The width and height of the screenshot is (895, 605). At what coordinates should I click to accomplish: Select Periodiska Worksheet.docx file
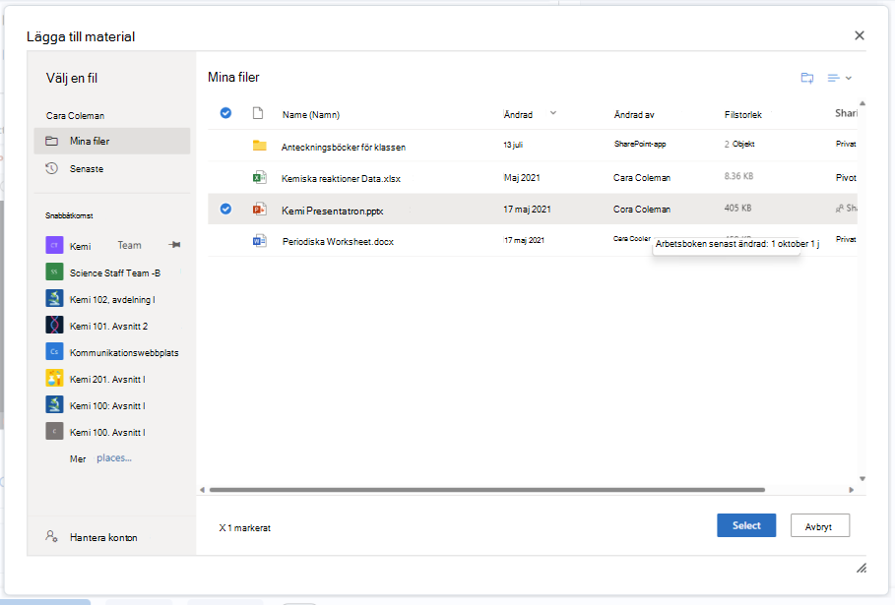point(338,242)
